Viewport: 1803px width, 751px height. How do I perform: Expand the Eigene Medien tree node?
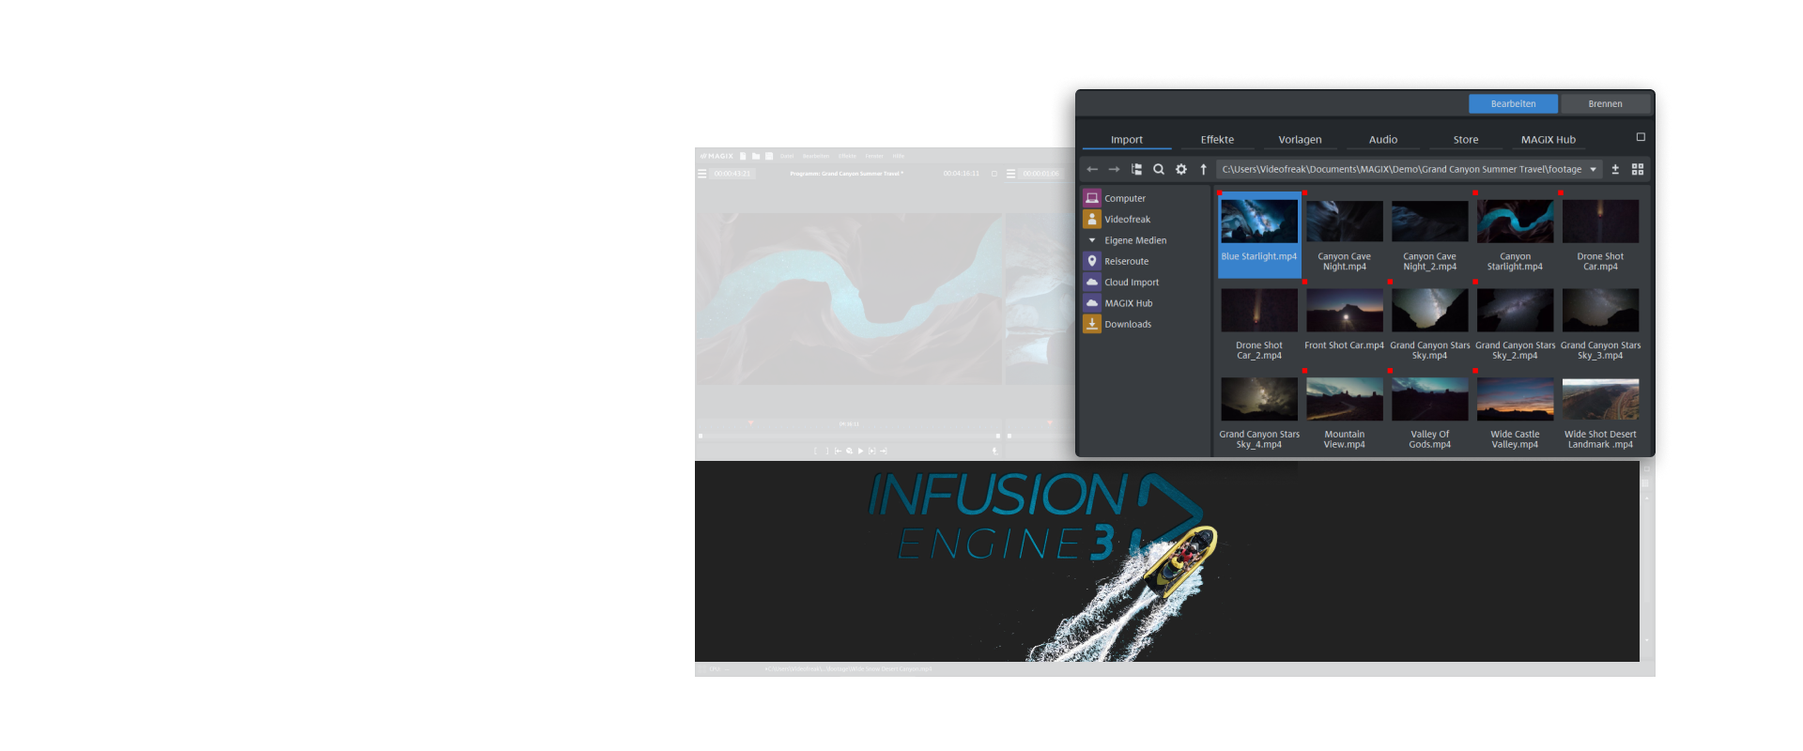tap(1092, 240)
